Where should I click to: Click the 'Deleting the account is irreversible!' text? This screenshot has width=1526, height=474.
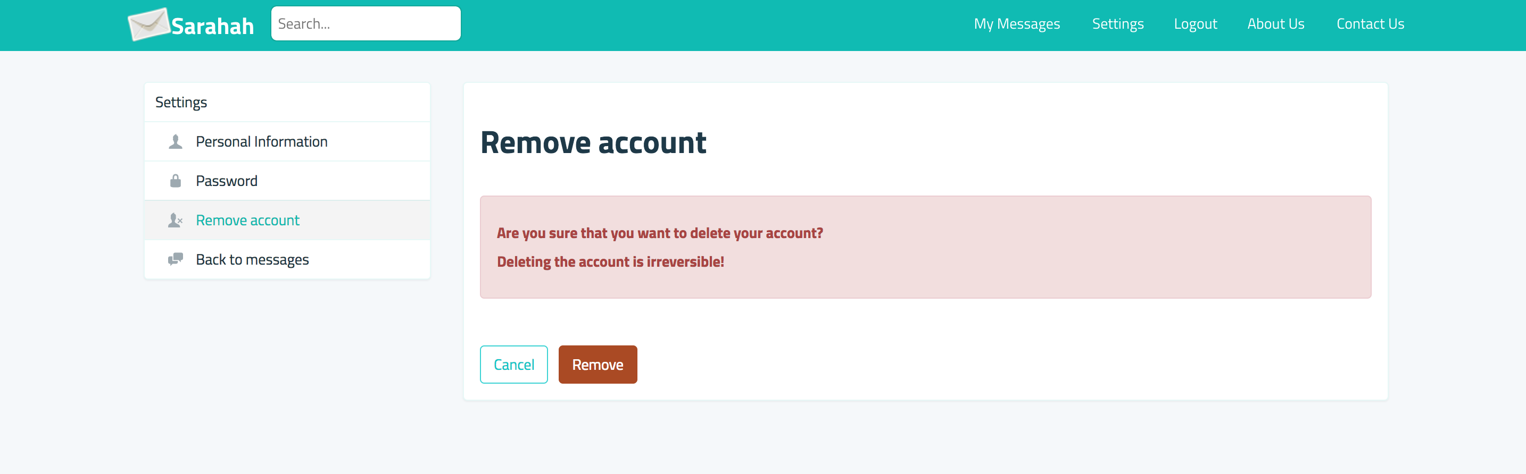coord(610,261)
